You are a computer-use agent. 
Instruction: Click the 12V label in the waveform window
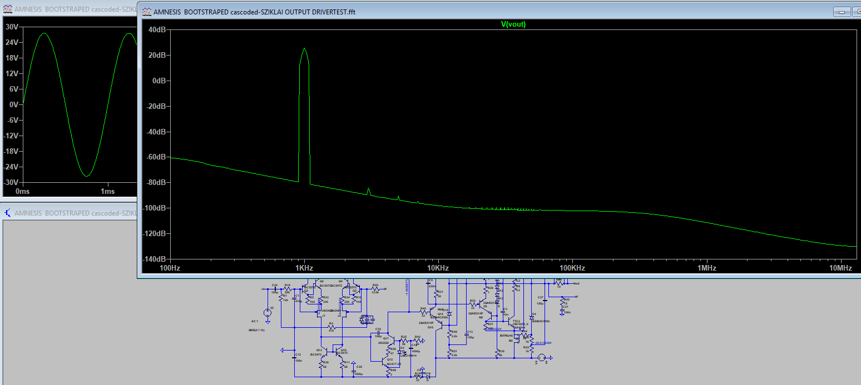click(12, 73)
